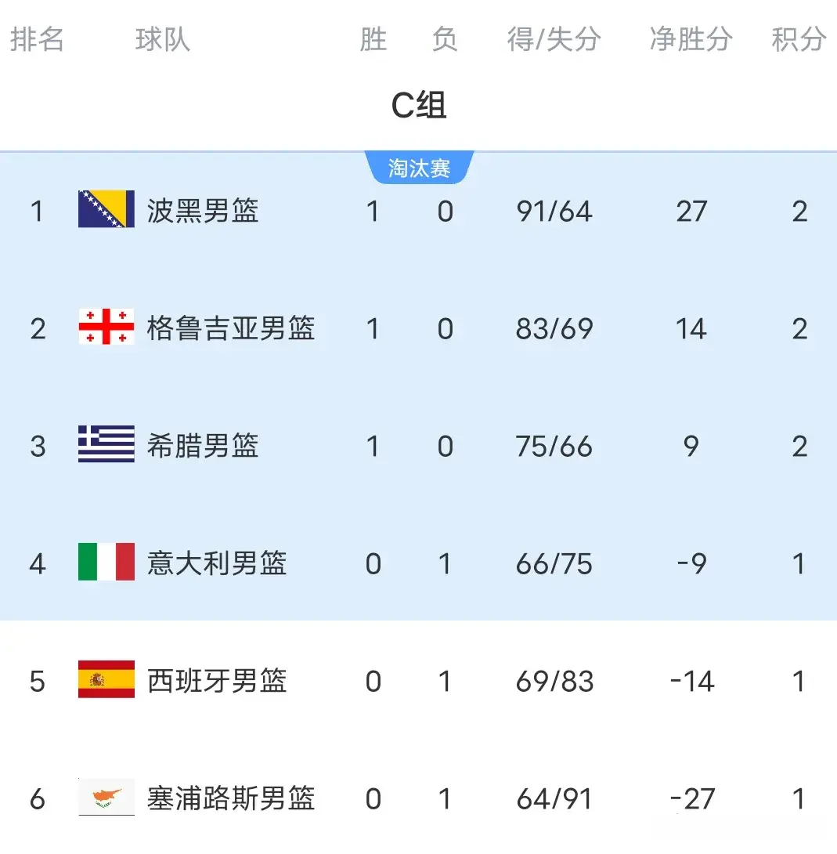Open the 波黑男篮 team page
The width and height of the screenshot is (837, 854).
coord(203,211)
